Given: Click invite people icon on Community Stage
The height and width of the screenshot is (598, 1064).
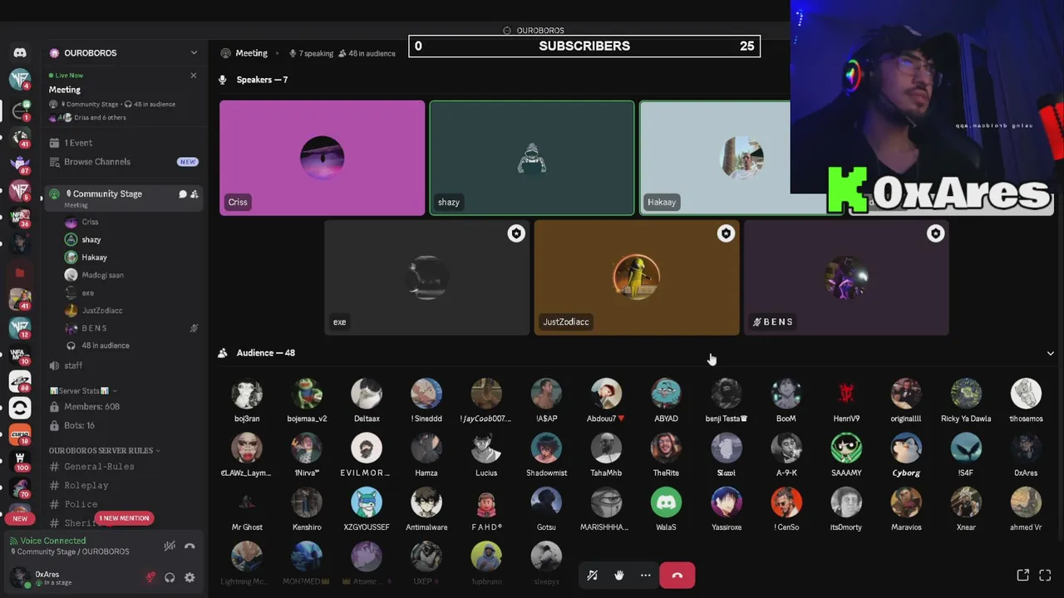Looking at the screenshot, I should 194,194.
